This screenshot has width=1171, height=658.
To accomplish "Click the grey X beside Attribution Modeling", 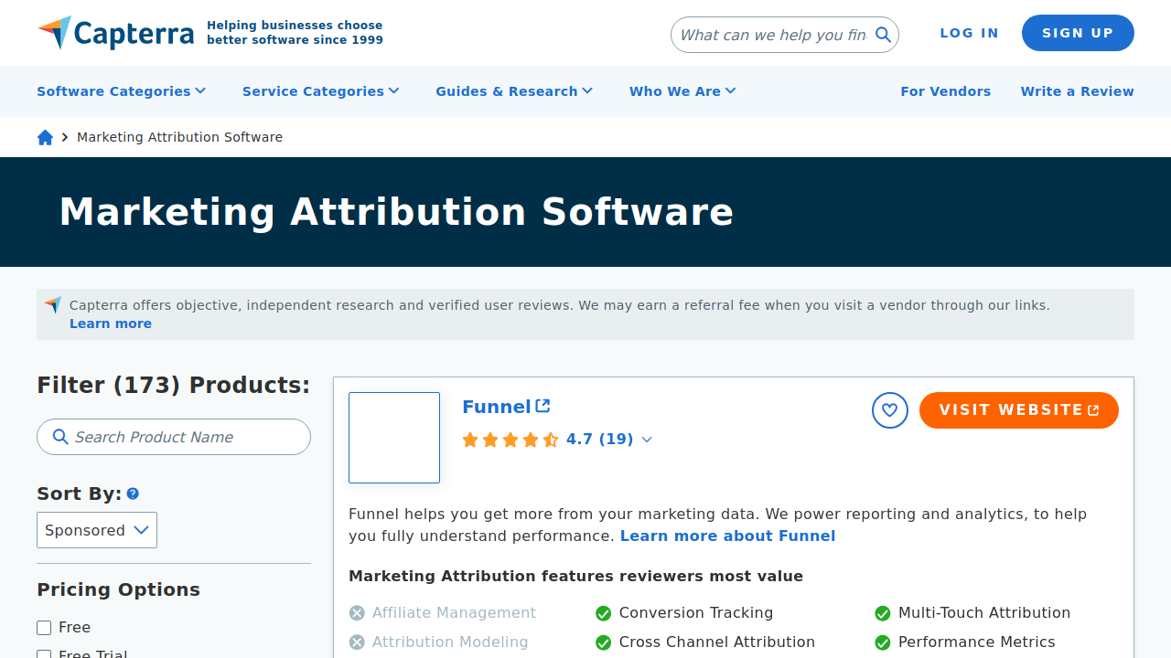I will click(x=357, y=642).
